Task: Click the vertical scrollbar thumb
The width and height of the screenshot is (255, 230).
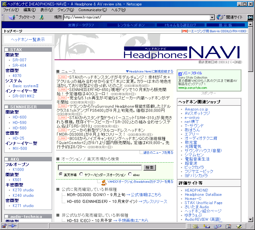Action: [x=251, y=49]
